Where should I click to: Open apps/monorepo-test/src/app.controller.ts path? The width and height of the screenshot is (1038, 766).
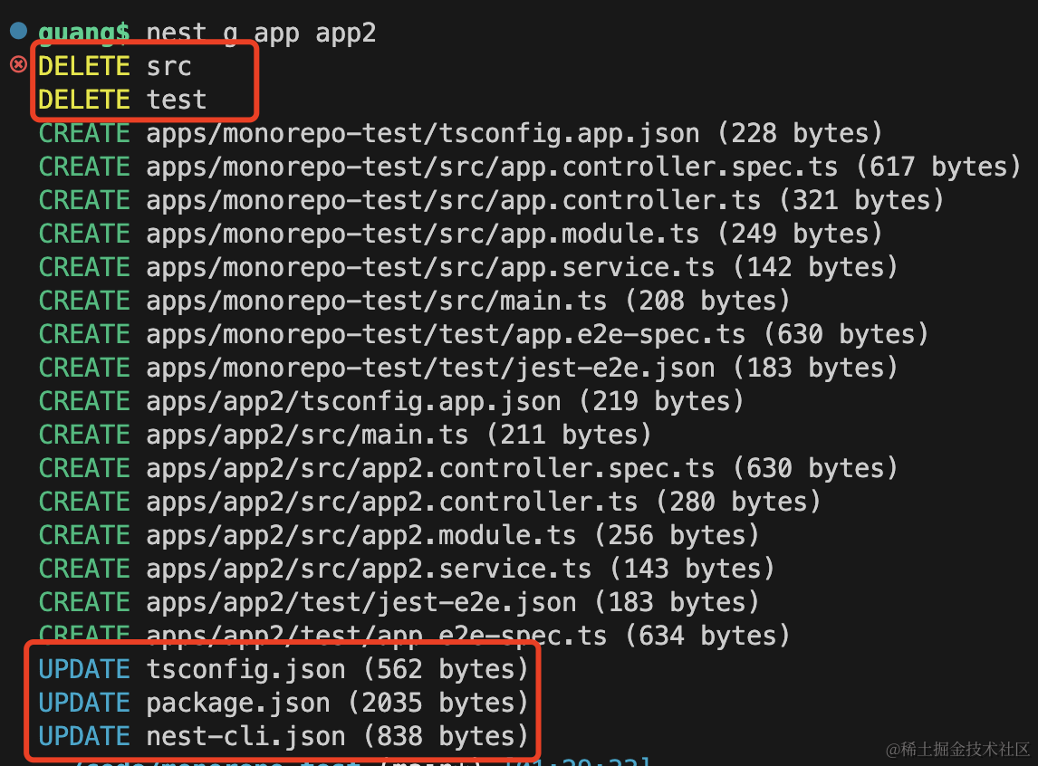tap(454, 200)
